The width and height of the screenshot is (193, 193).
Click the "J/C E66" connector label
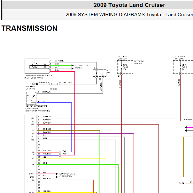53,89
